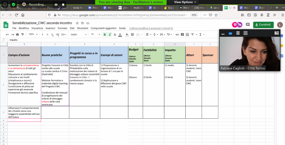Open the Calibri font dropdown
Screen dimensions: 285x145
pos(79,34)
